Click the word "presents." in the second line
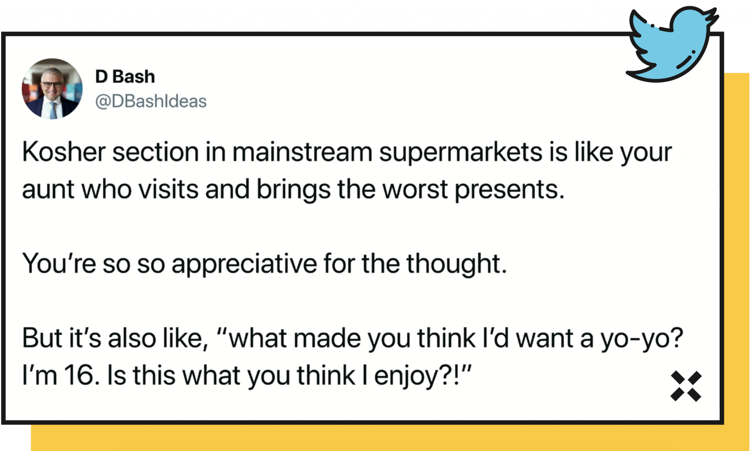Screen dimensions: 750x451 tap(509, 190)
